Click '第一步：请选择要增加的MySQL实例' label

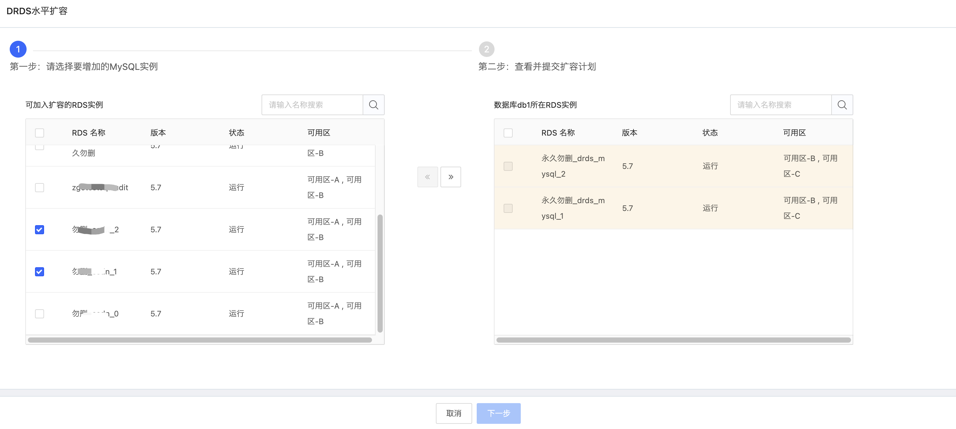(84, 67)
